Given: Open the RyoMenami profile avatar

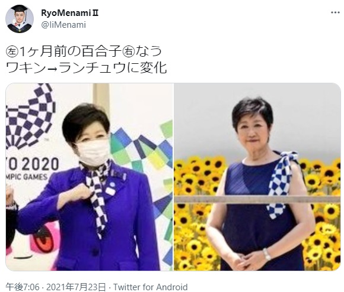Looking at the screenshot, I should click(20, 19).
